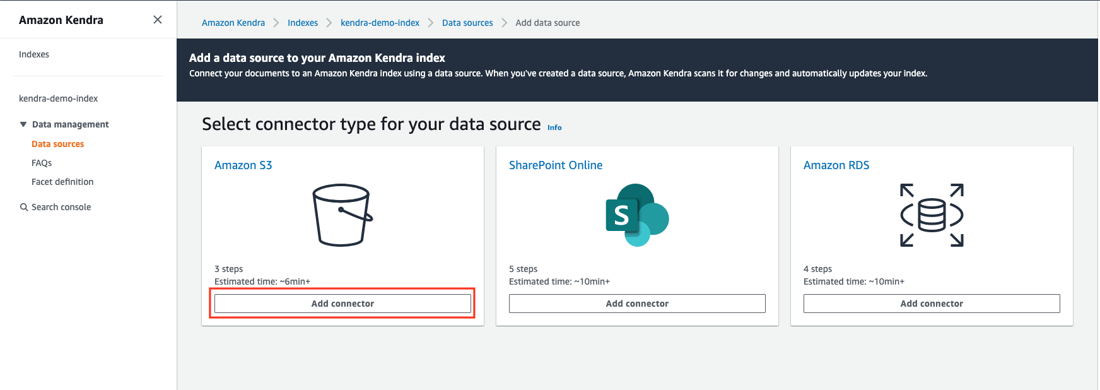This screenshot has width=1100, height=390.
Task: Click the Amazon S3 bucket icon
Action: (342, 215)
